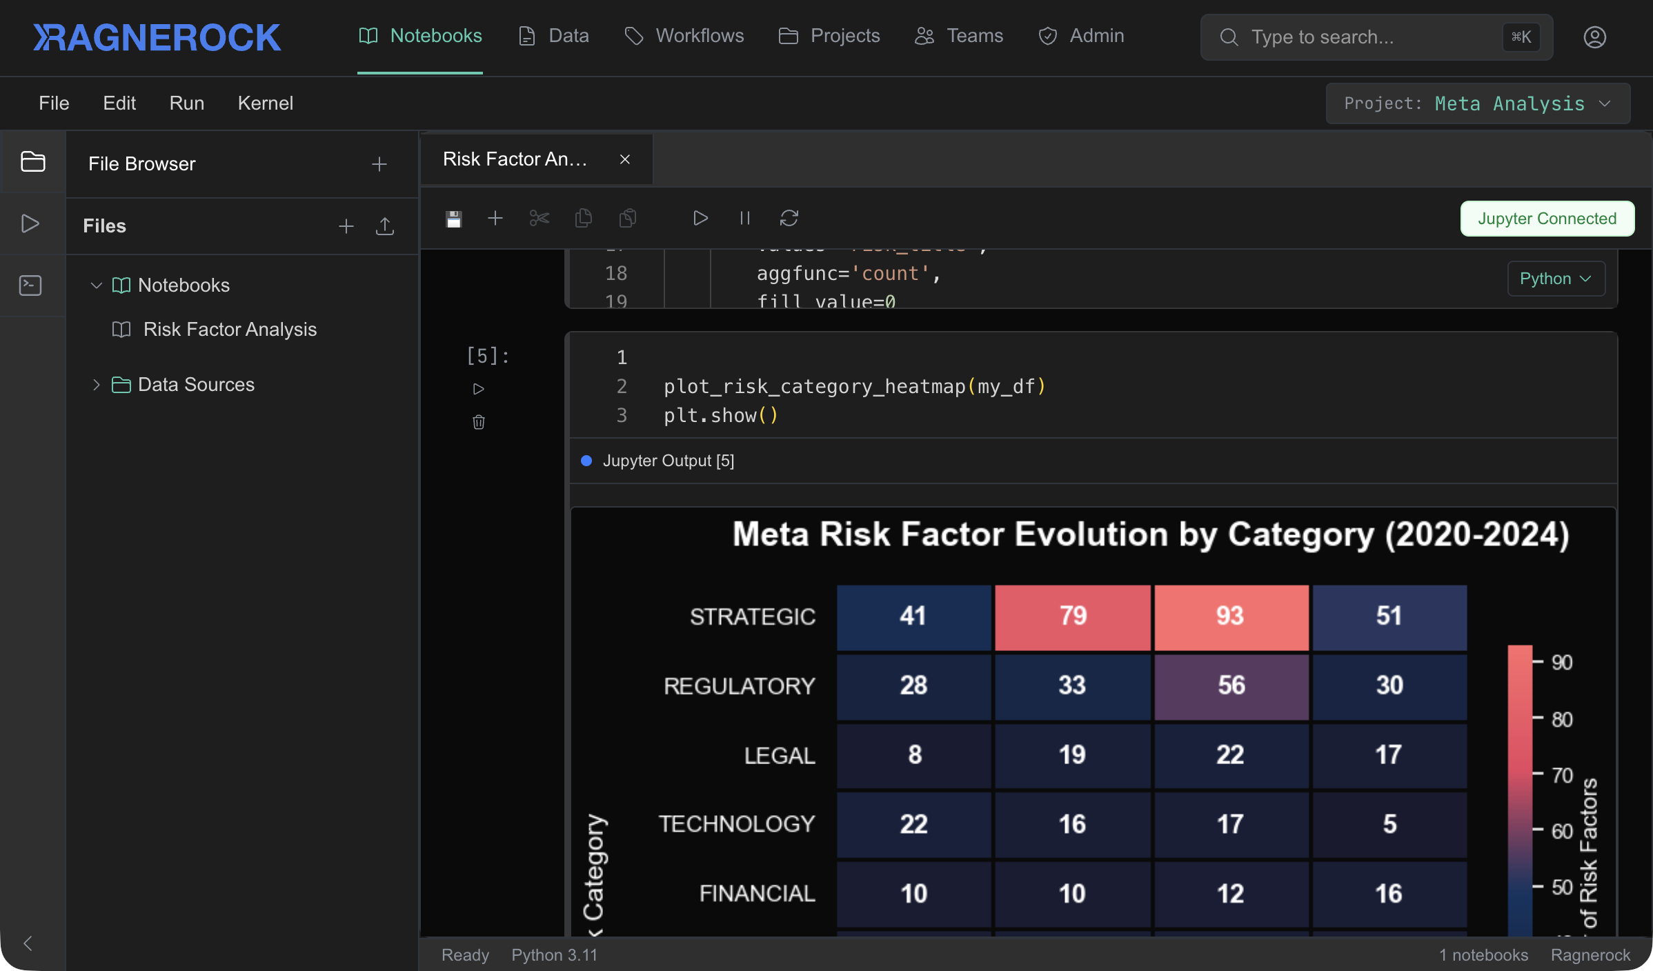Collapse the Notebooks folder in file tree

[x=96, y=285]
